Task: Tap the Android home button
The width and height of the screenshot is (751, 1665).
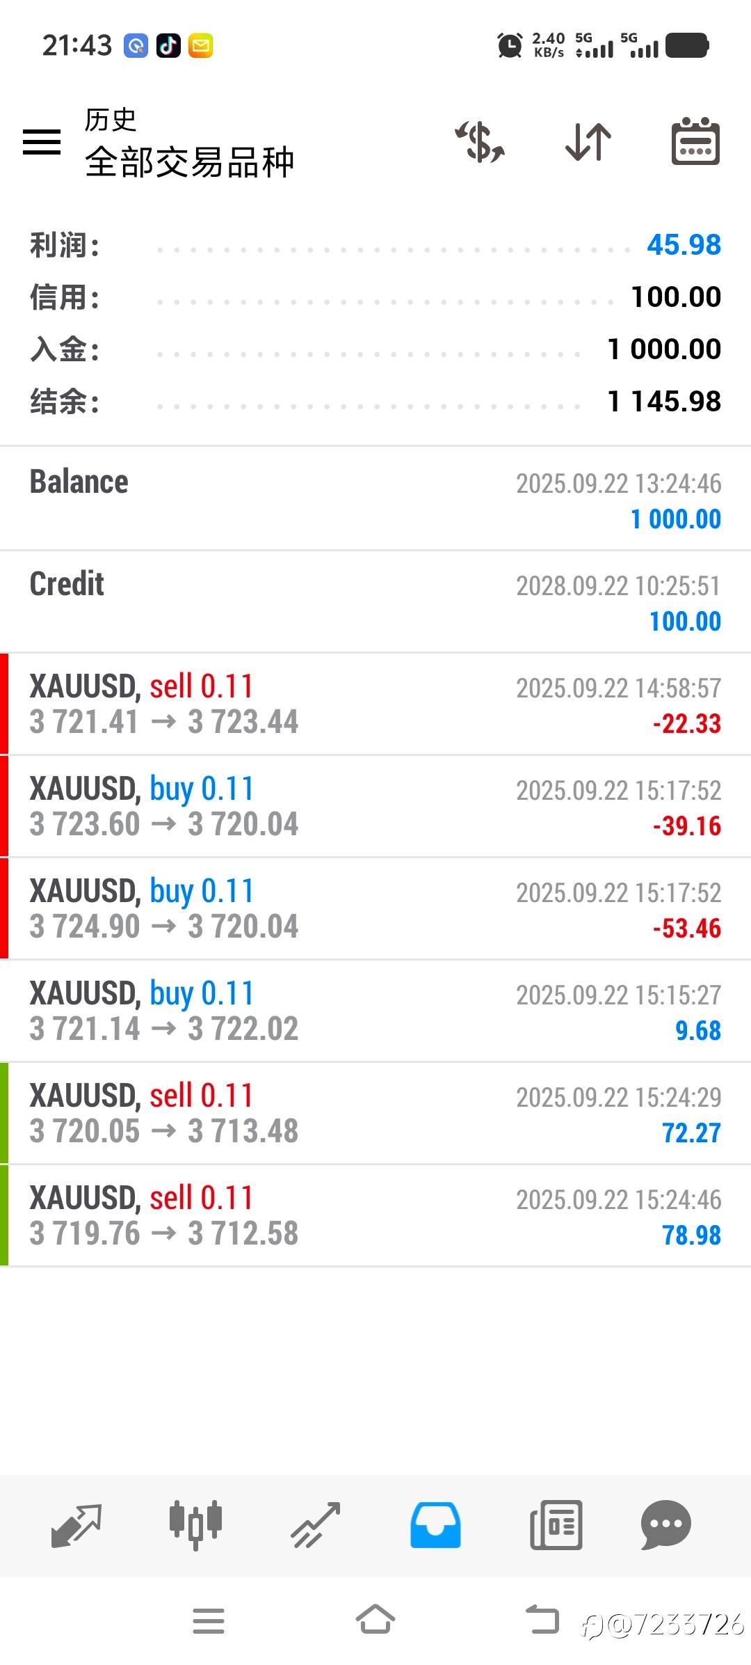Action: pos(375,1620)
